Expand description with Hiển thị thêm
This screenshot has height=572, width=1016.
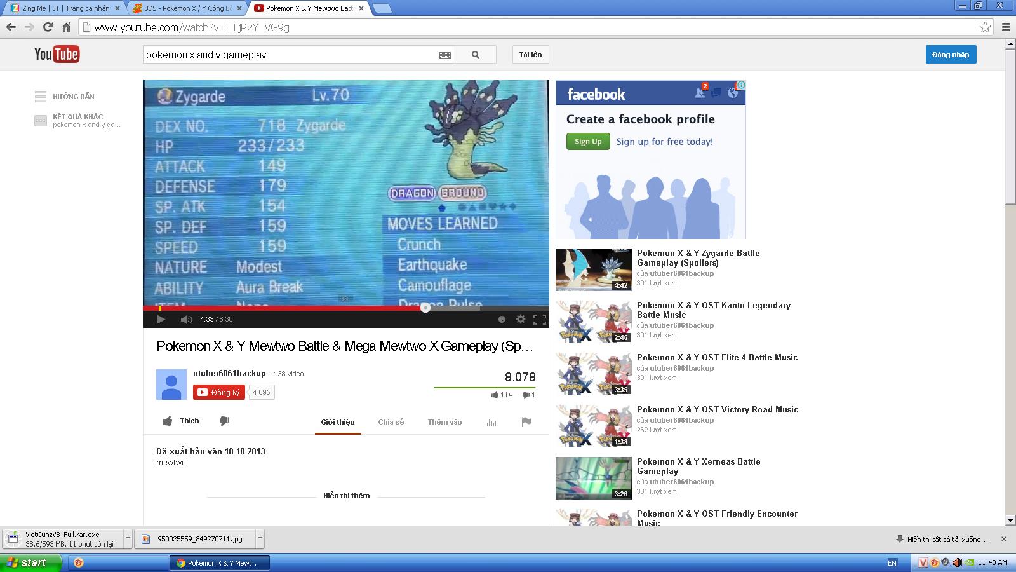346,496
